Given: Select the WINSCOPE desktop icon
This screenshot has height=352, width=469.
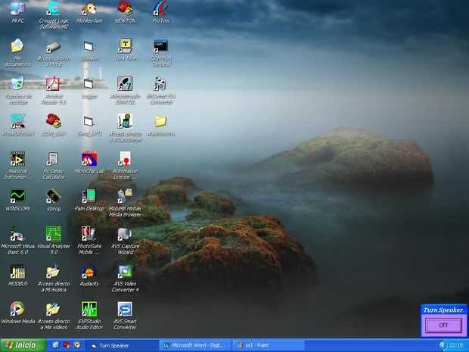Looking at the screenshot, I should [x=17, y=201].
